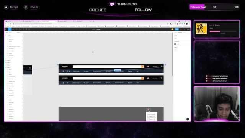Select the Rectangle shape tool
Screen dimensions: 245x138
[16, 29]
